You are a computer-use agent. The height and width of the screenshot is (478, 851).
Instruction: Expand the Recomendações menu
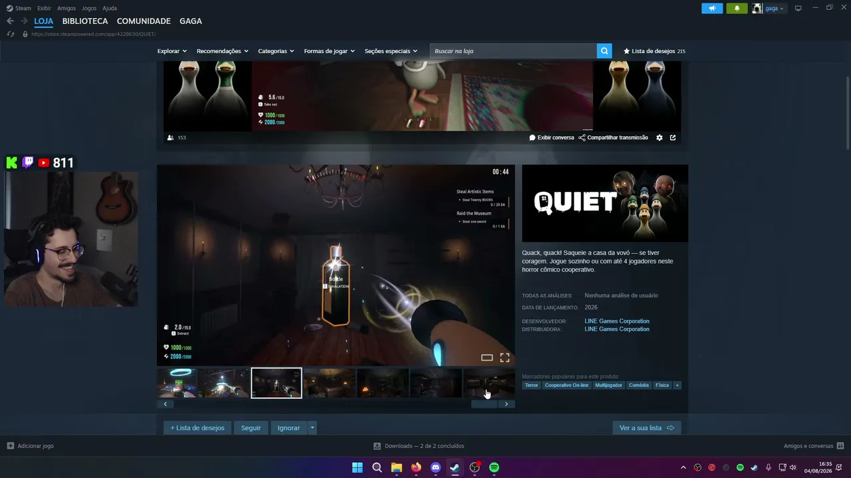coord(223,51)
